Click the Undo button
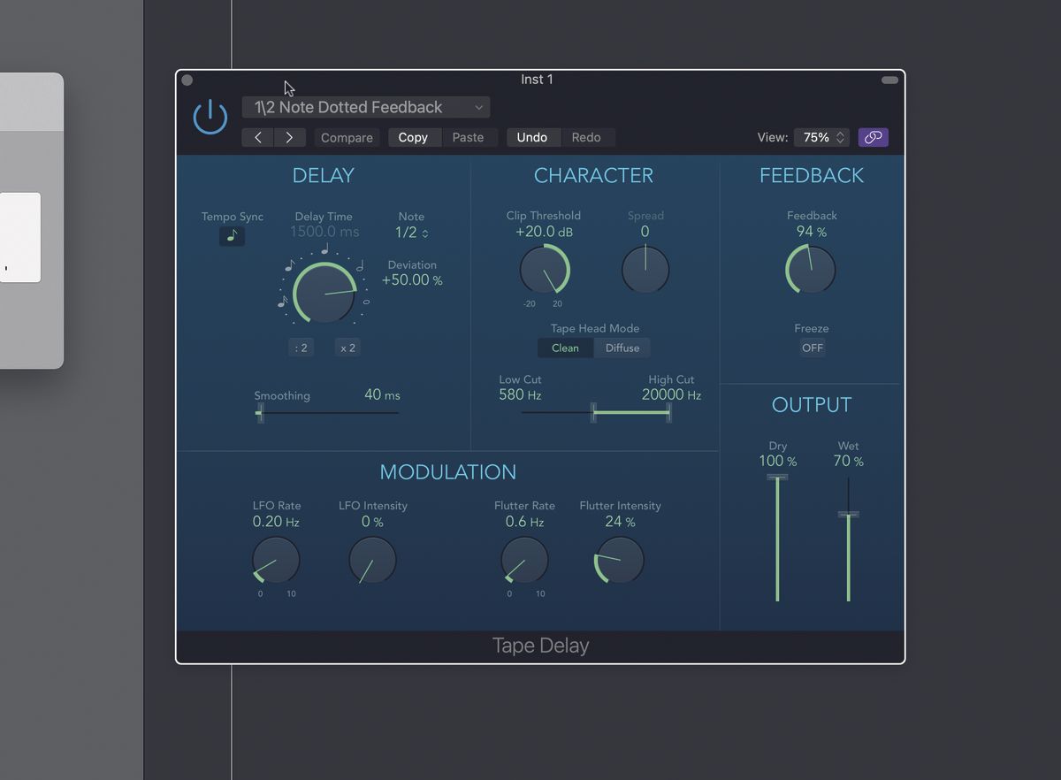This screenshot has width=1061, height=780. 533,137
